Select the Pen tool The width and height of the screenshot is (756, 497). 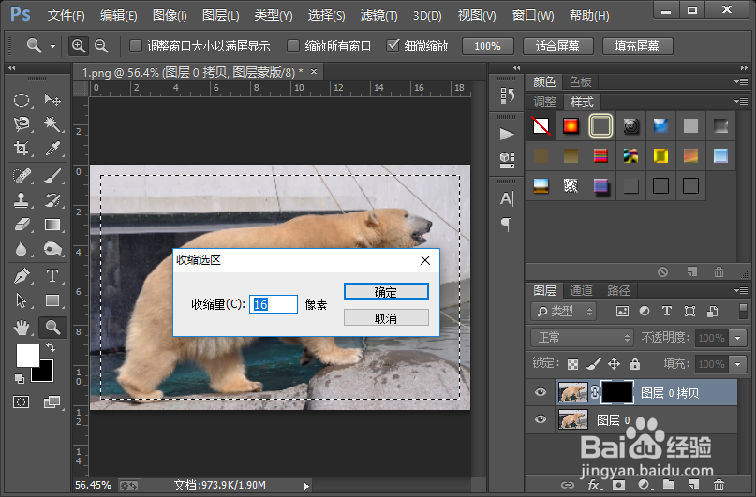[x=22, y=276]
